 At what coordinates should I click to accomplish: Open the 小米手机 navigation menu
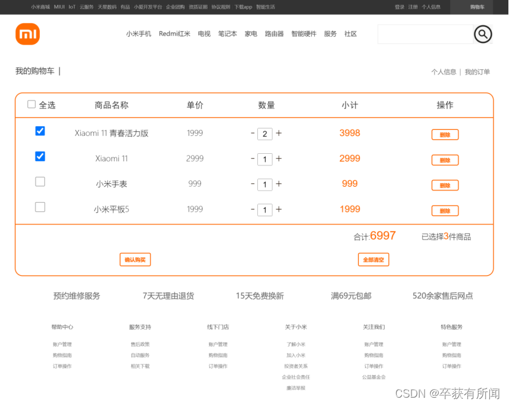pyautogui.click(x=138, y=34)
